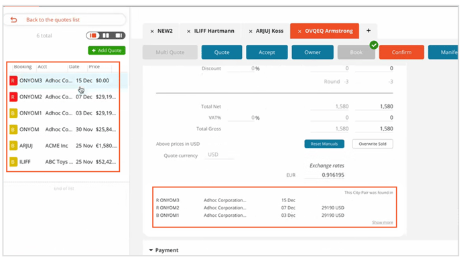Select the right-panel layout toggle

pos(119,35)
